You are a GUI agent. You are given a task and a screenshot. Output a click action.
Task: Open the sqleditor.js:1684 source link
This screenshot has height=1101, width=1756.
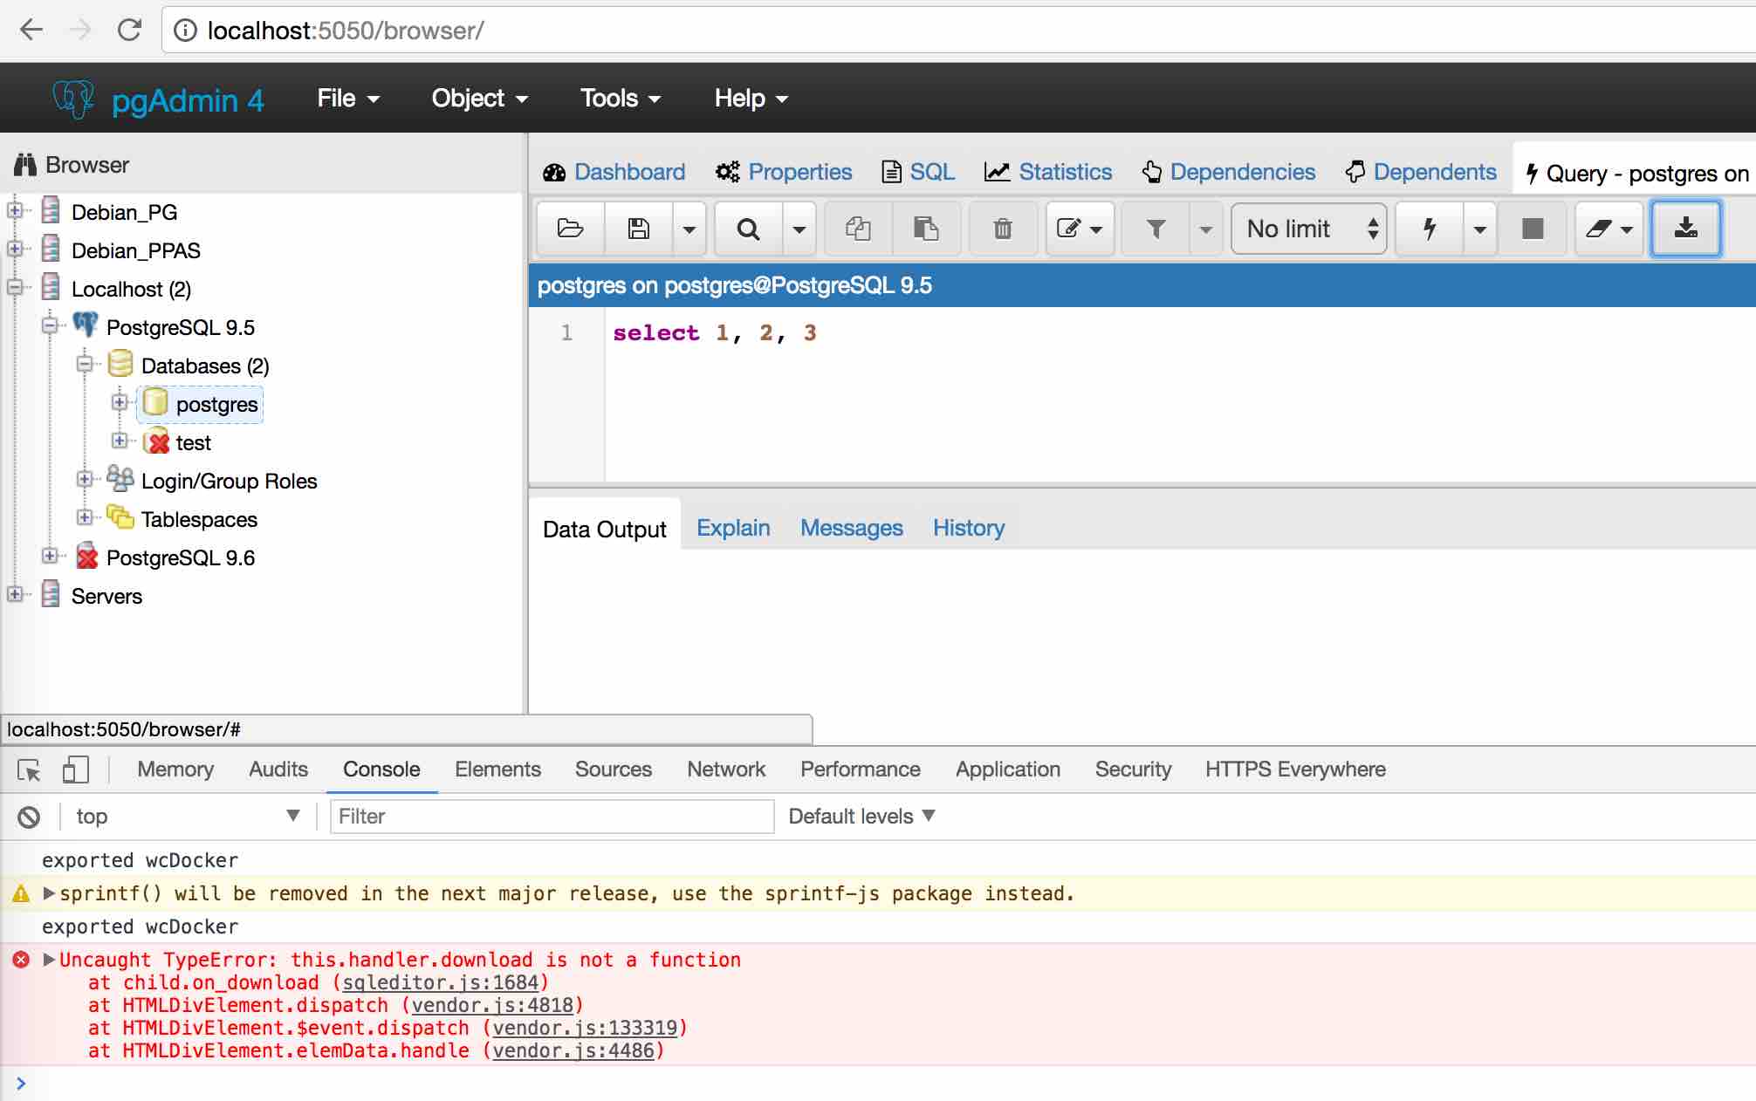[x=441, y=983]
